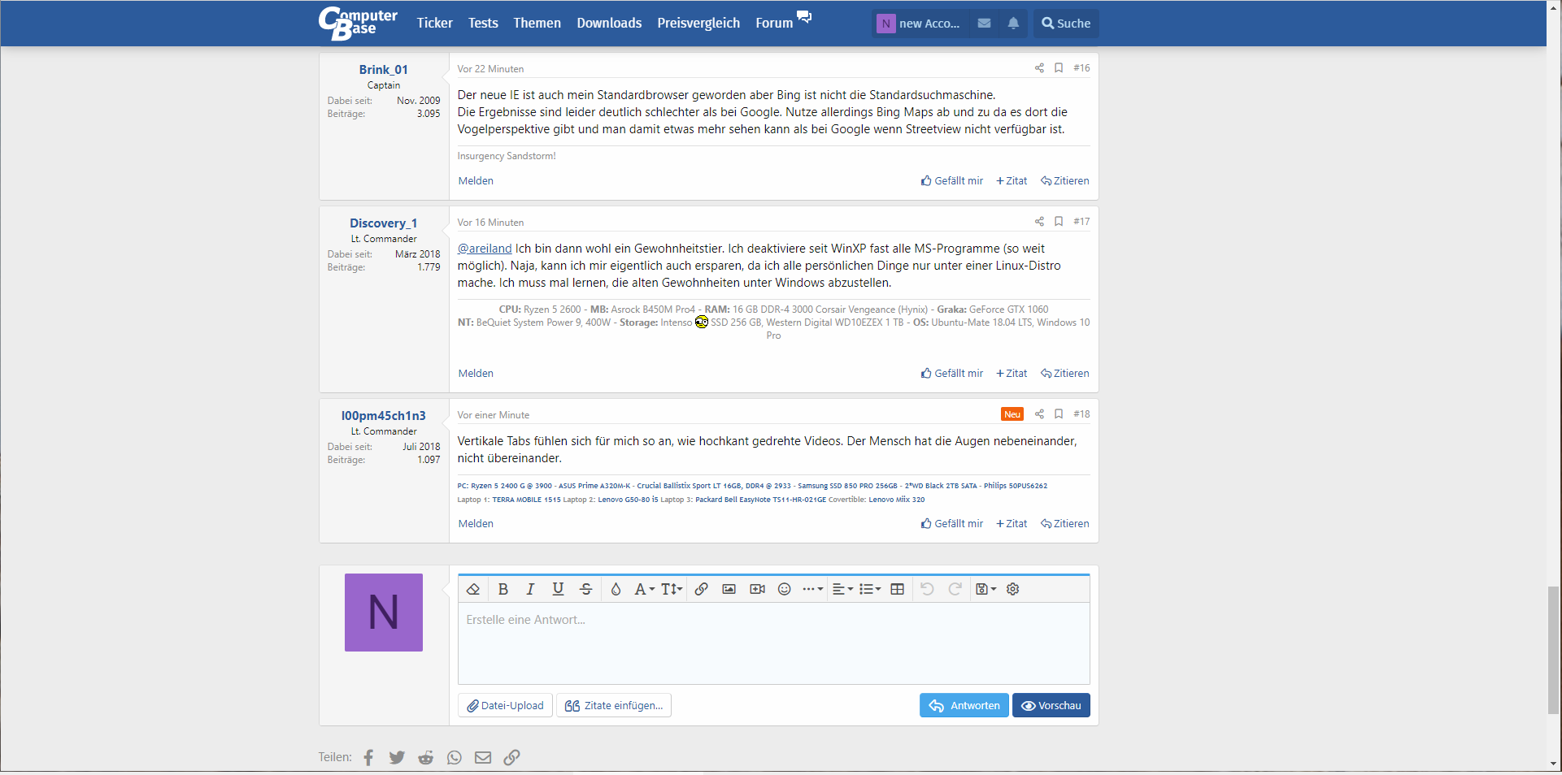1562x775 pixels.
Task: Bookmark post #18
Action: (1059, 413)
